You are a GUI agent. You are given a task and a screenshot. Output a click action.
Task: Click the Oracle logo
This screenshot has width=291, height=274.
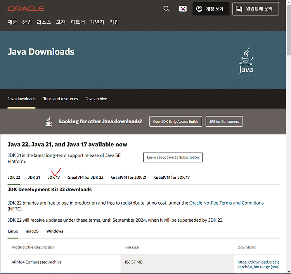[26, 9]
